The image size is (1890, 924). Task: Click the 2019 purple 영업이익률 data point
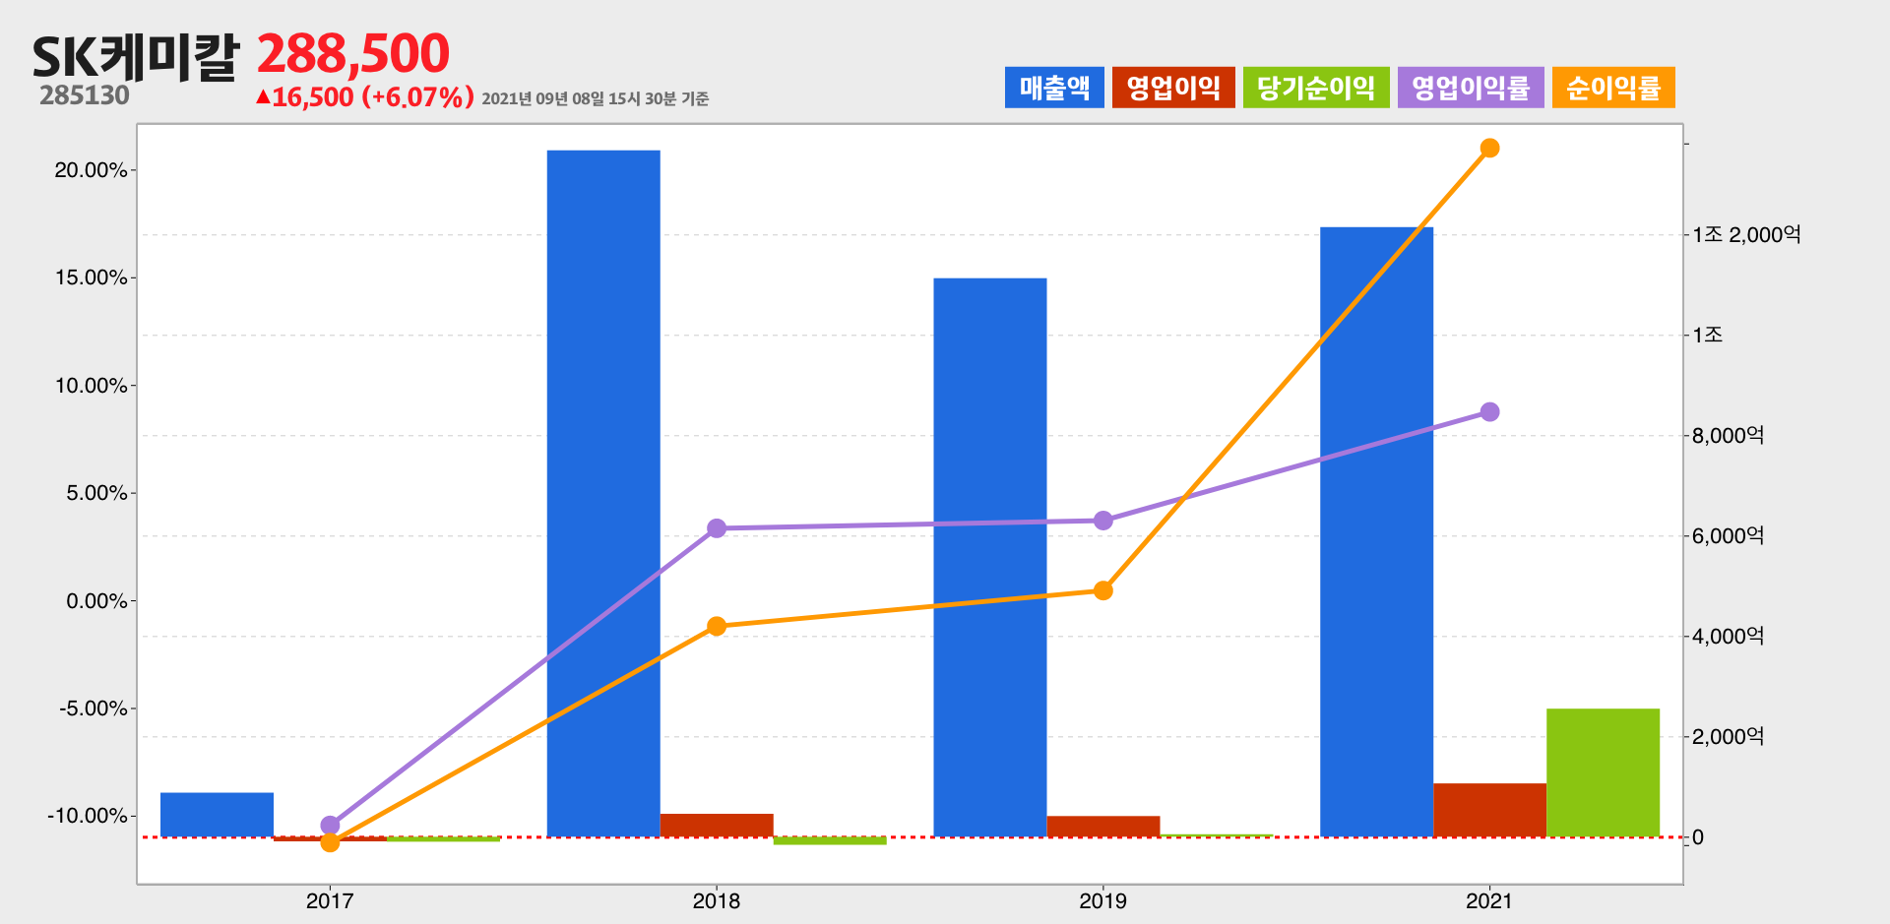[x=1103, y=521]
